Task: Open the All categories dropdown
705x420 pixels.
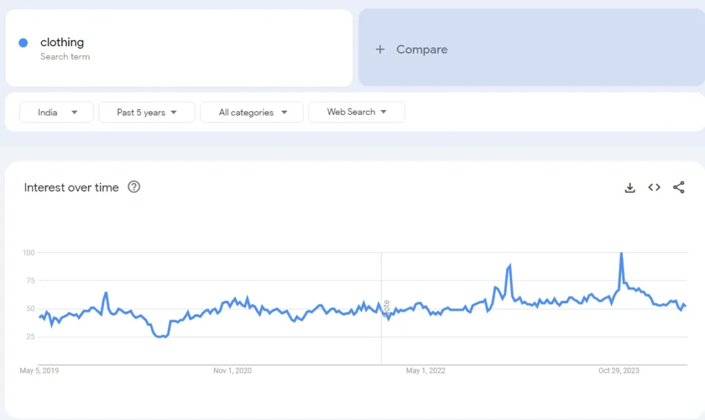Action: coord(251,112)
